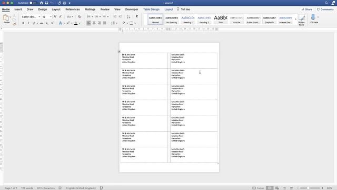Apply the Heading 1 style
Viewport: 337px width, 190px height.
pos(188,19)
